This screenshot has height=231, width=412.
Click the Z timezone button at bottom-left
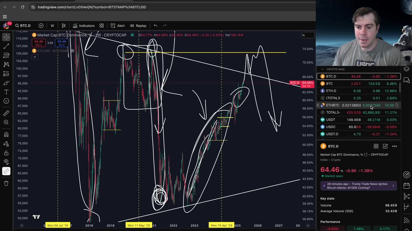22,226
